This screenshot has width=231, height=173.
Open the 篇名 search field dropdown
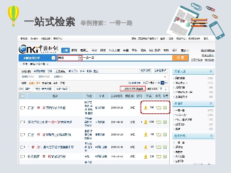pos(80,58)
